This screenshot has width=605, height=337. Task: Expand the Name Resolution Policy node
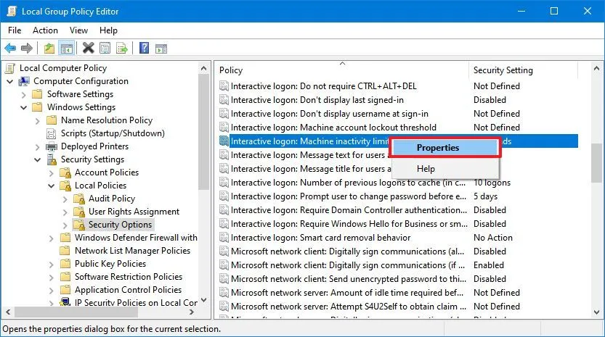click(x=38, y=121)
